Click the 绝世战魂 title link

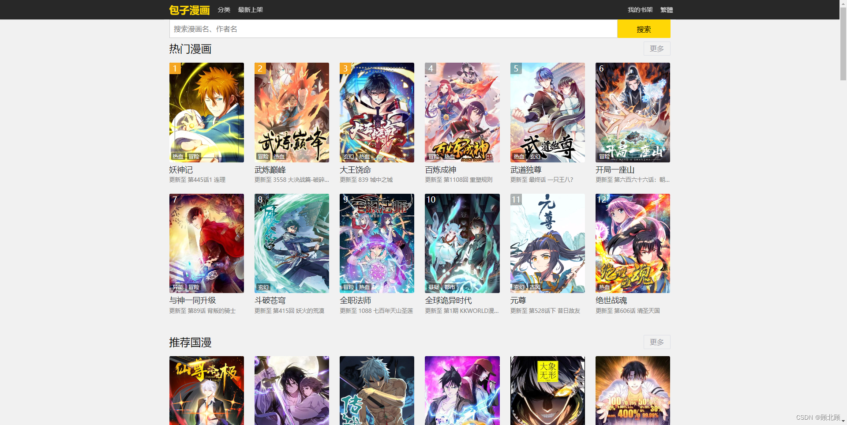[x=611, y=301]
